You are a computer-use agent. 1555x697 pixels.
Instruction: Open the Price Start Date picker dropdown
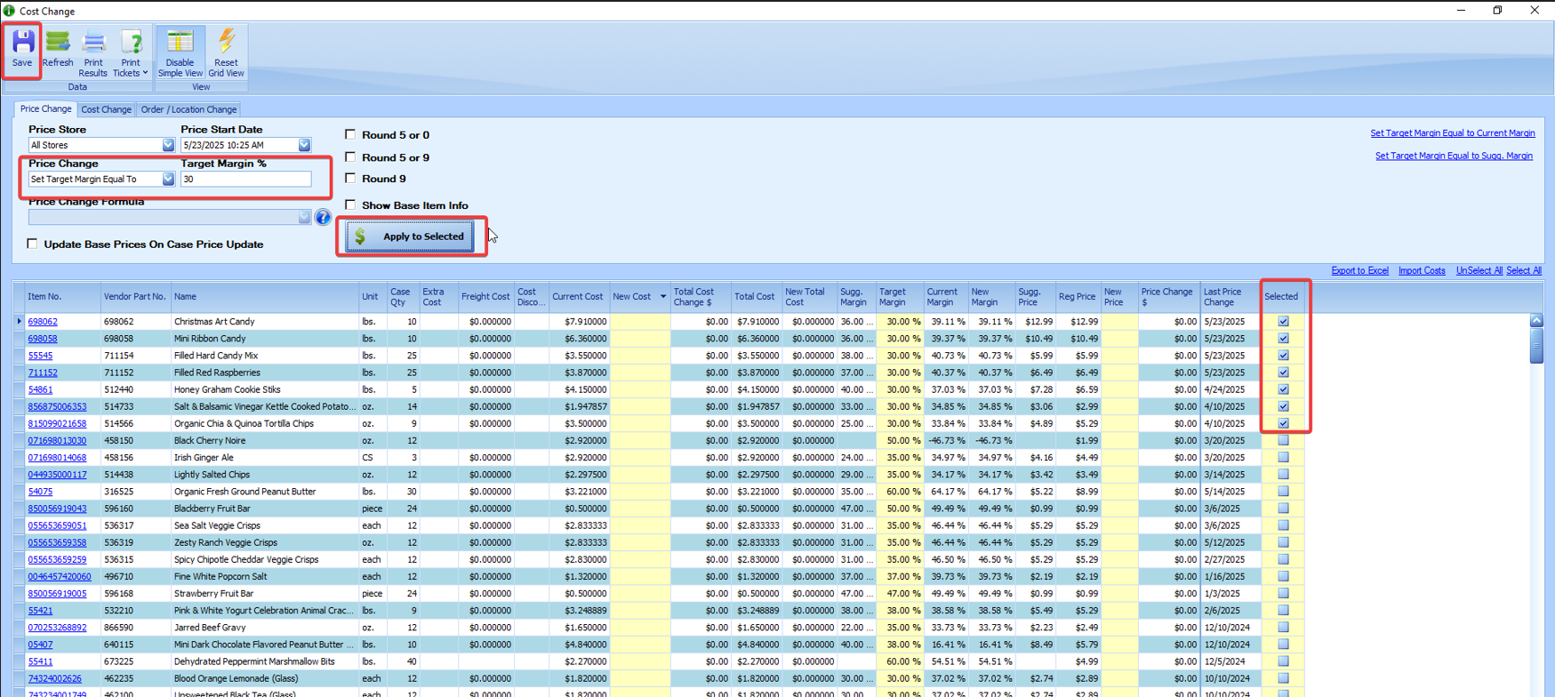click(x=304, y=145)
